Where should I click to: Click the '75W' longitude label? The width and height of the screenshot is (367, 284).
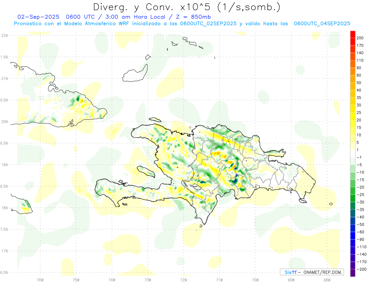(x=76, y=280)
